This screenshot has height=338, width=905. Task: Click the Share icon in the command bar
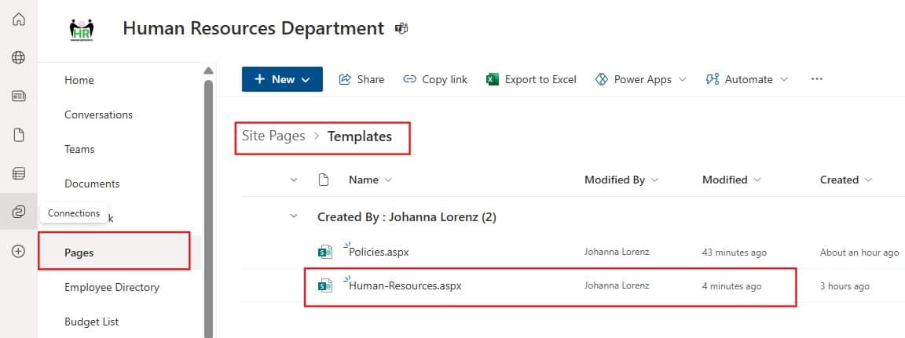coord(345,79)
